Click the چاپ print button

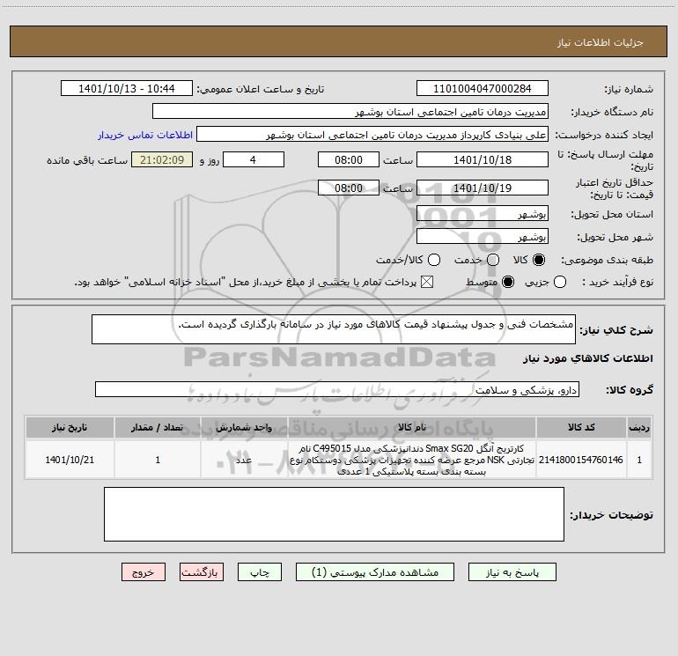pos(260,572)
